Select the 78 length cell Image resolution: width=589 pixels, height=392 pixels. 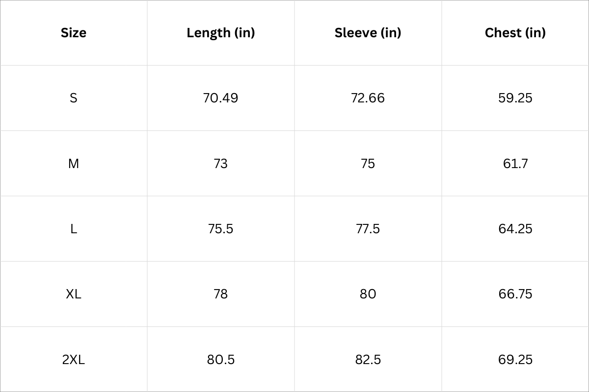click(221, 294)
